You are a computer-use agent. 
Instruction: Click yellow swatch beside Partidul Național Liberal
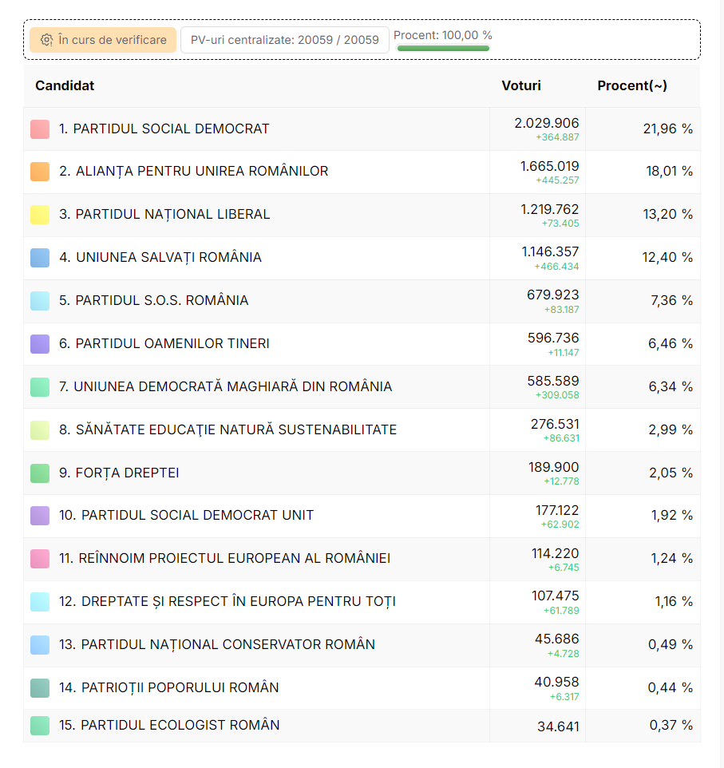click(40, 215)
